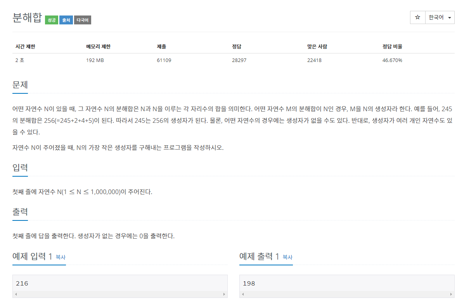This screenshot has height=308, width=476.
Task: Click the star favorite icon
Action: click(x=418, y=17)
